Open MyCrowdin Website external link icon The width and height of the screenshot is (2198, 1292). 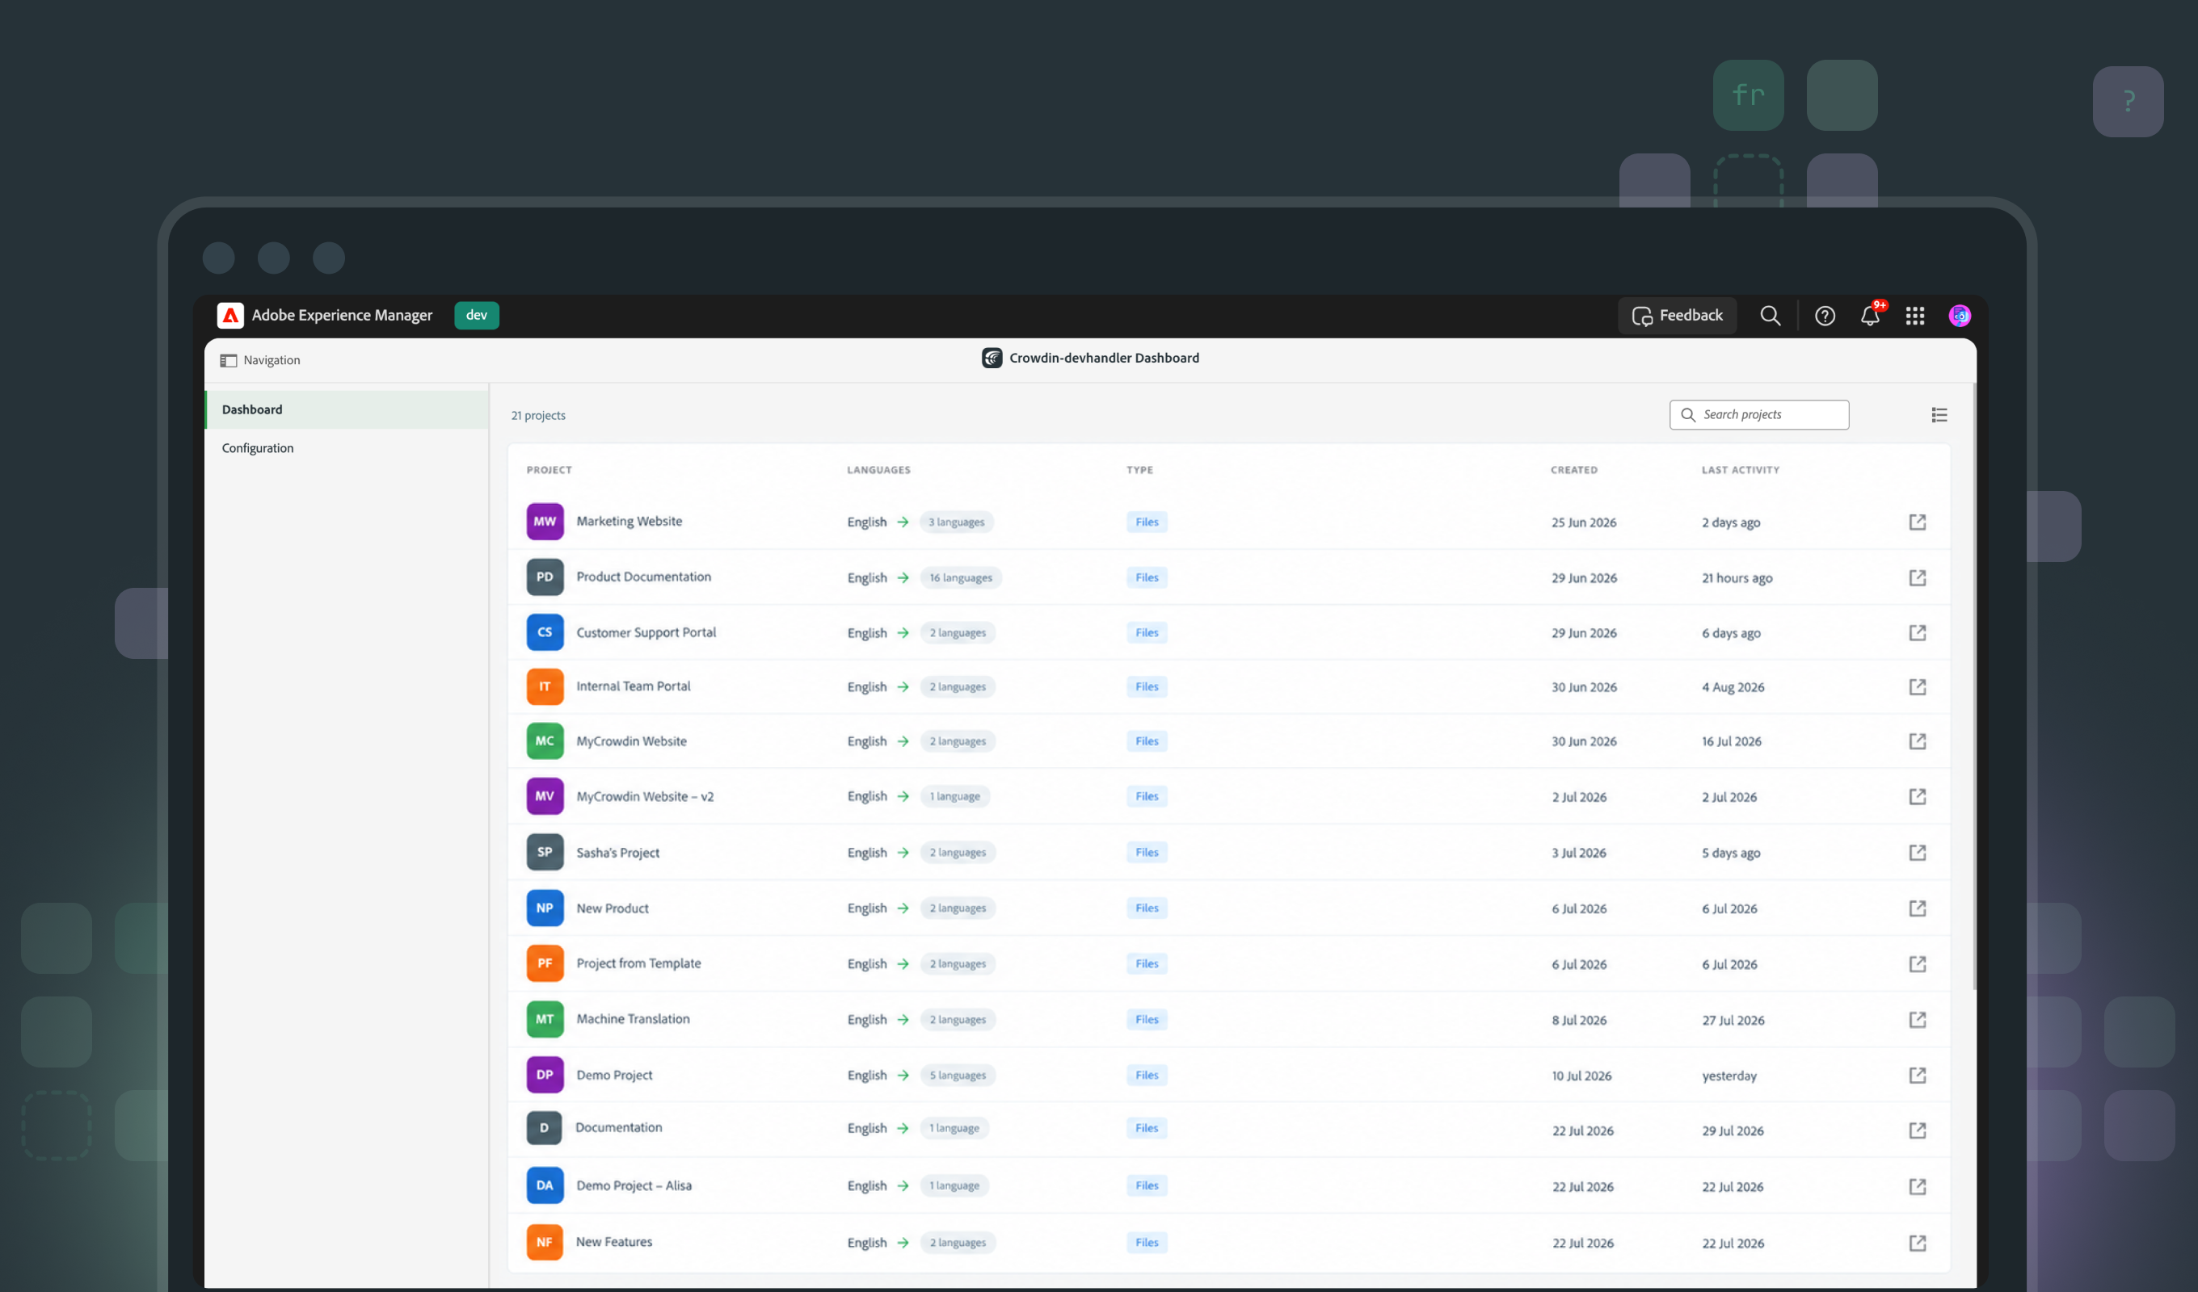pyautogui.click(x=1917, y=741)
